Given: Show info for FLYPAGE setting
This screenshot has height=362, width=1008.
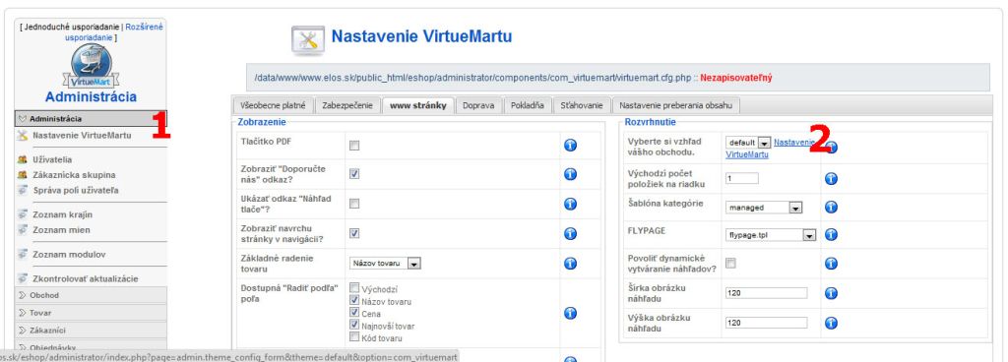Looking at the screenshot, I should point(831,235).
